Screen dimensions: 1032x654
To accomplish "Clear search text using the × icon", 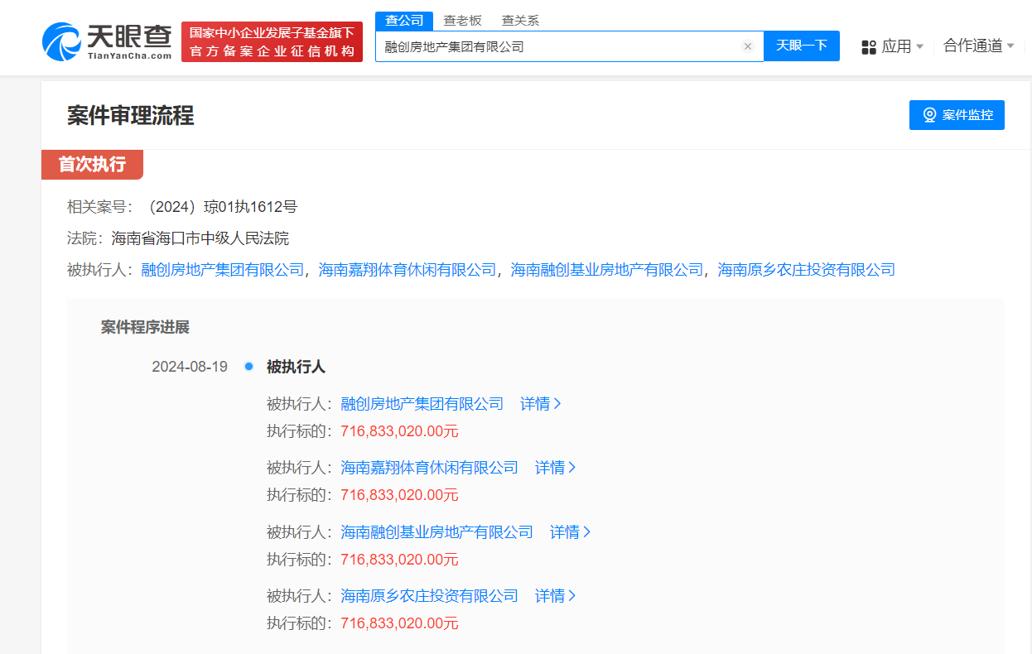I will click(748, 46).
